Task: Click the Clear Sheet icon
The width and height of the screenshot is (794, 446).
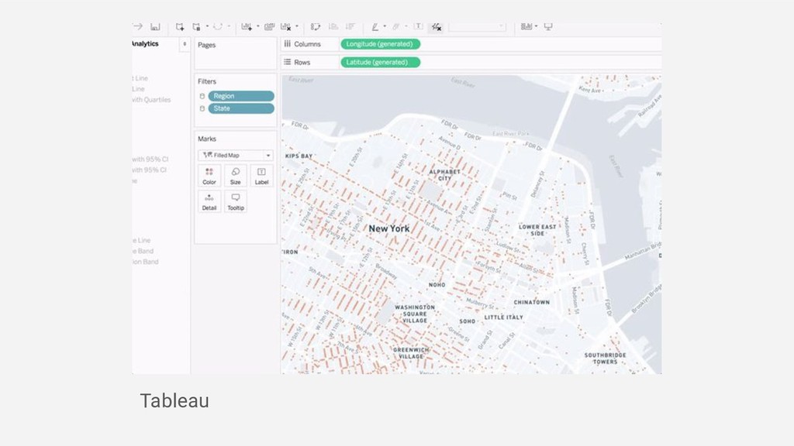Action: click(285, 26)
